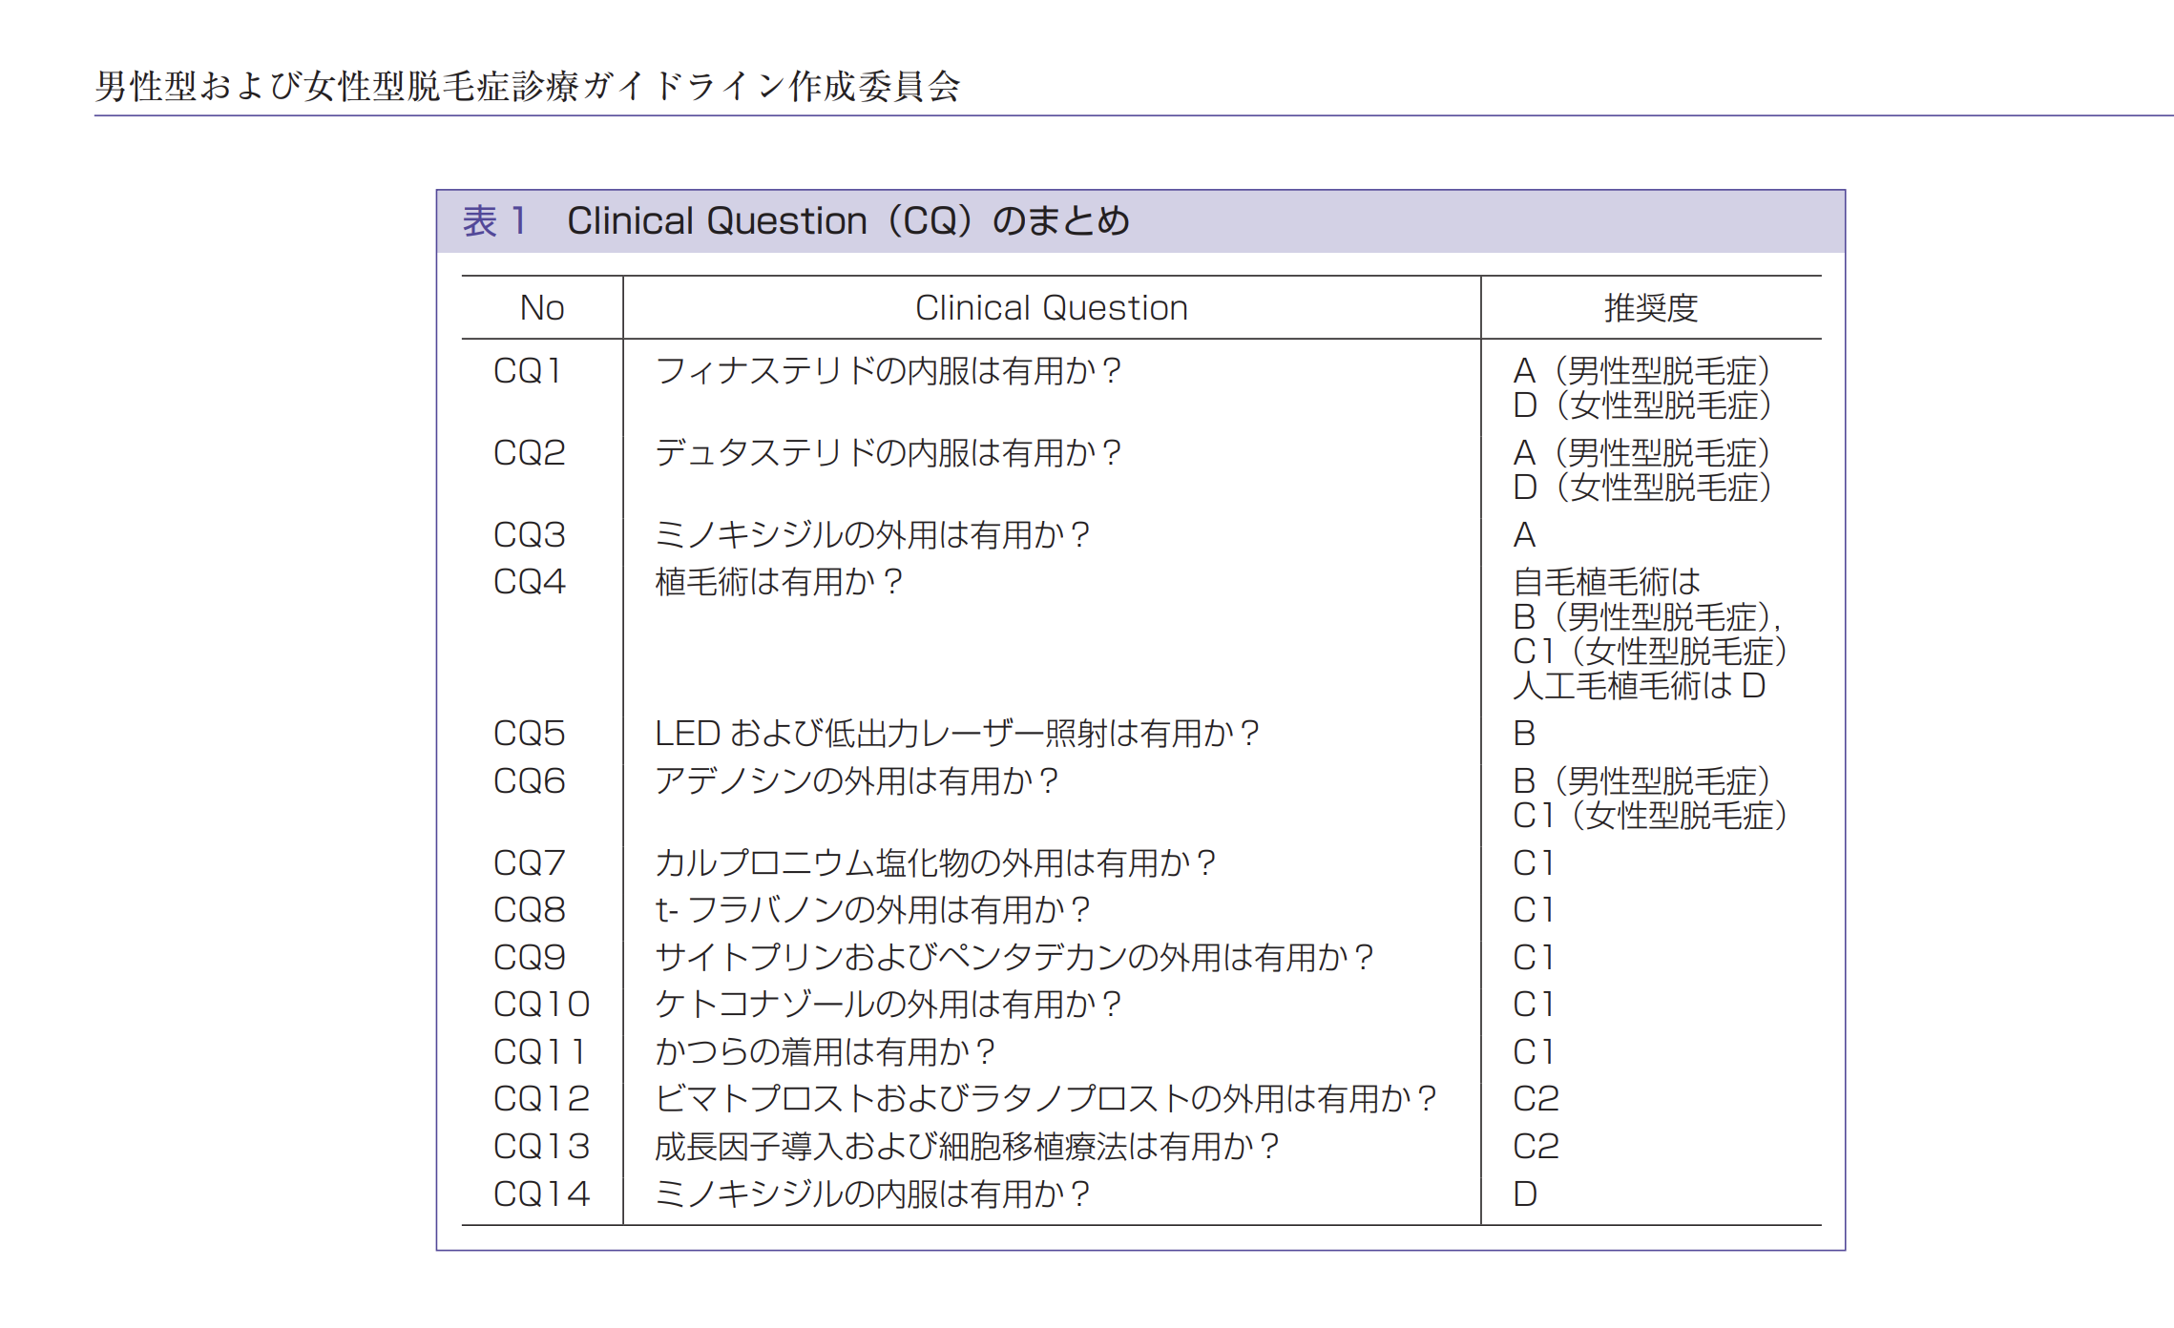Click the question かつらの着用は有用か？

point(826,1052)
